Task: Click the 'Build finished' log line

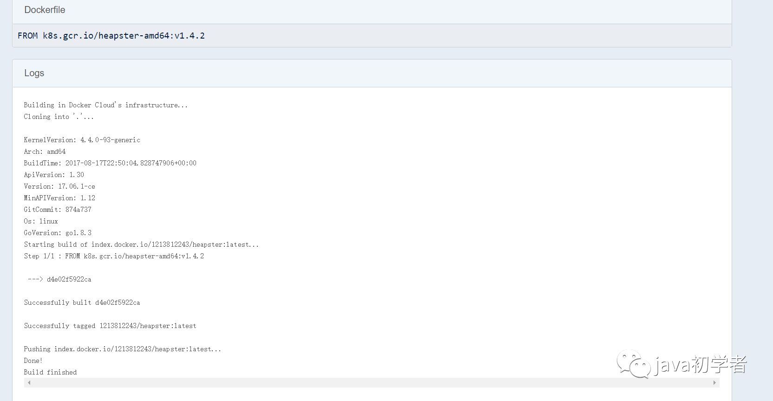Action: 50,372
